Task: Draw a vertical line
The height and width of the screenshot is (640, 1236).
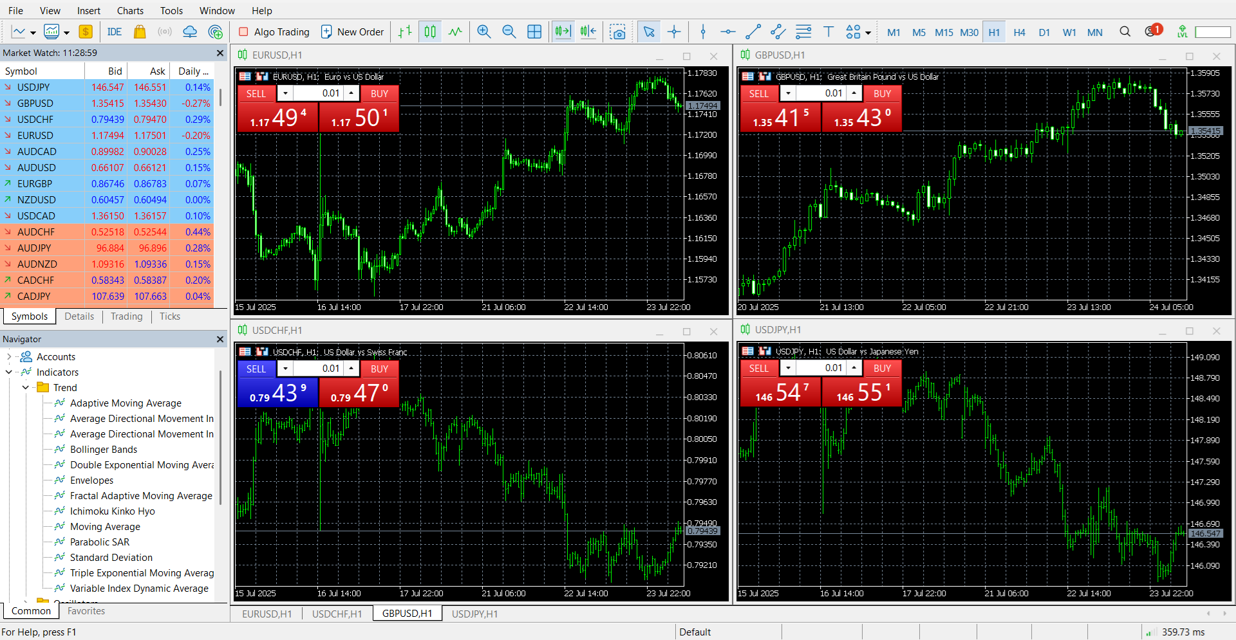Action: 703,32
